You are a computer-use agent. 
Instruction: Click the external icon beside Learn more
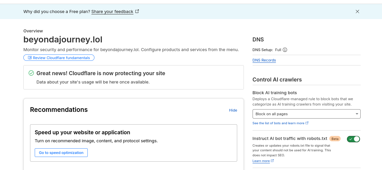(x=272, y=161)
